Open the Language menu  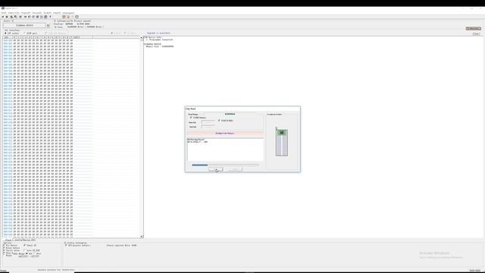[x=68, y=13]
